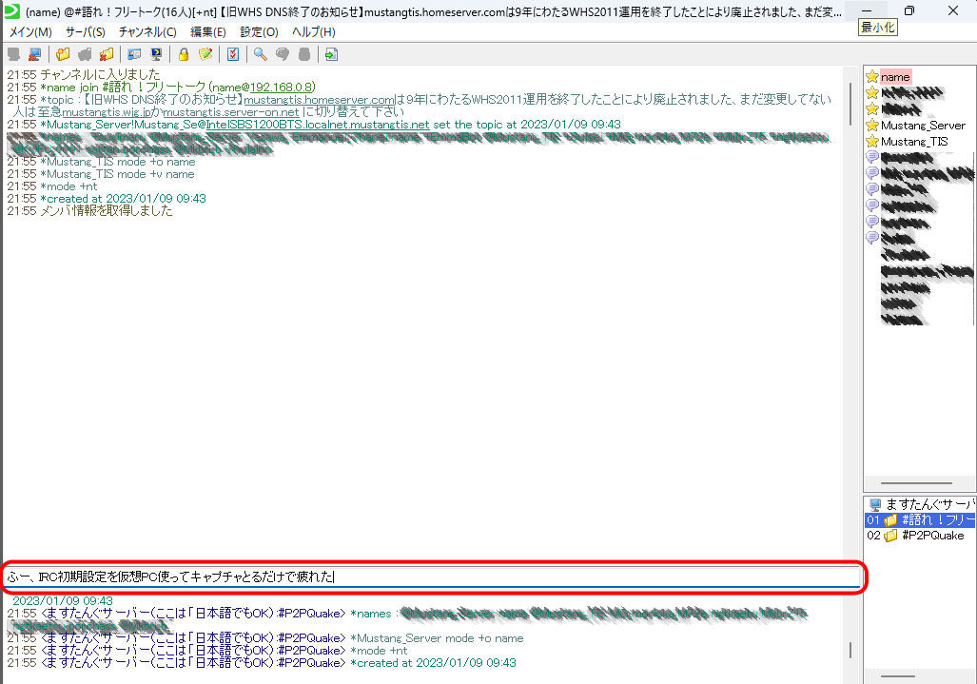This screenshot has width=977, height=684.
Task: Click the yellow folder join channel icon
Action: [x=63, y=54]
